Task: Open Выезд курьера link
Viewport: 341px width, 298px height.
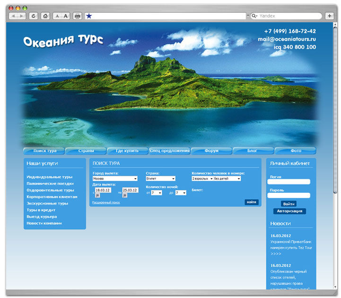Action: [x=42, y=217]
